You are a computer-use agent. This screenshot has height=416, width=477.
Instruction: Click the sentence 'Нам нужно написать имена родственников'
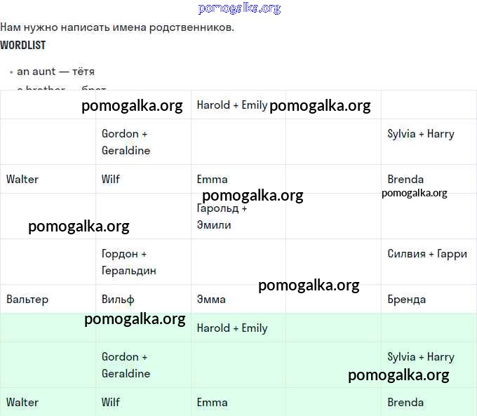click(117, 27)
